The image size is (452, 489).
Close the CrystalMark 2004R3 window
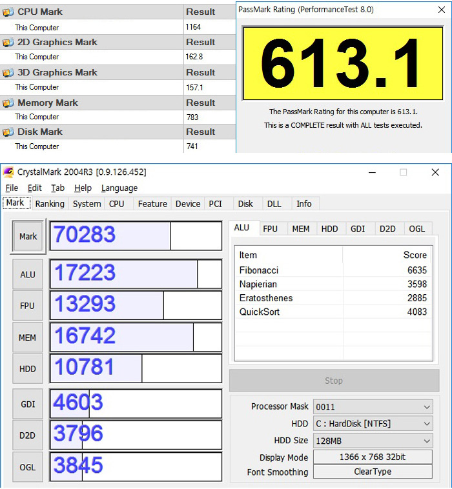[x=435, y=172]
